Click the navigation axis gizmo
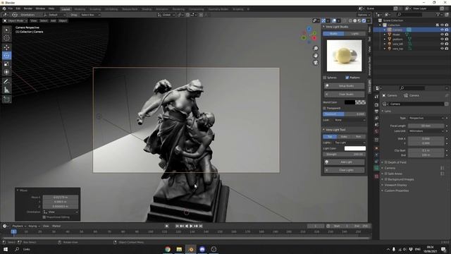This screenshot has width=451, height=254. tap(309, 35)
